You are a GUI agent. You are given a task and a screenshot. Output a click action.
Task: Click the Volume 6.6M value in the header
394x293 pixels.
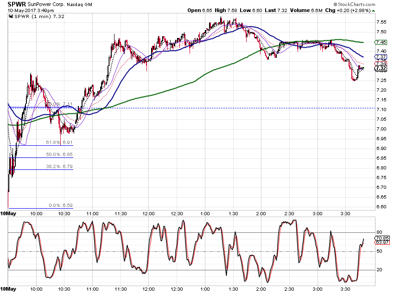tap(306, 10)
